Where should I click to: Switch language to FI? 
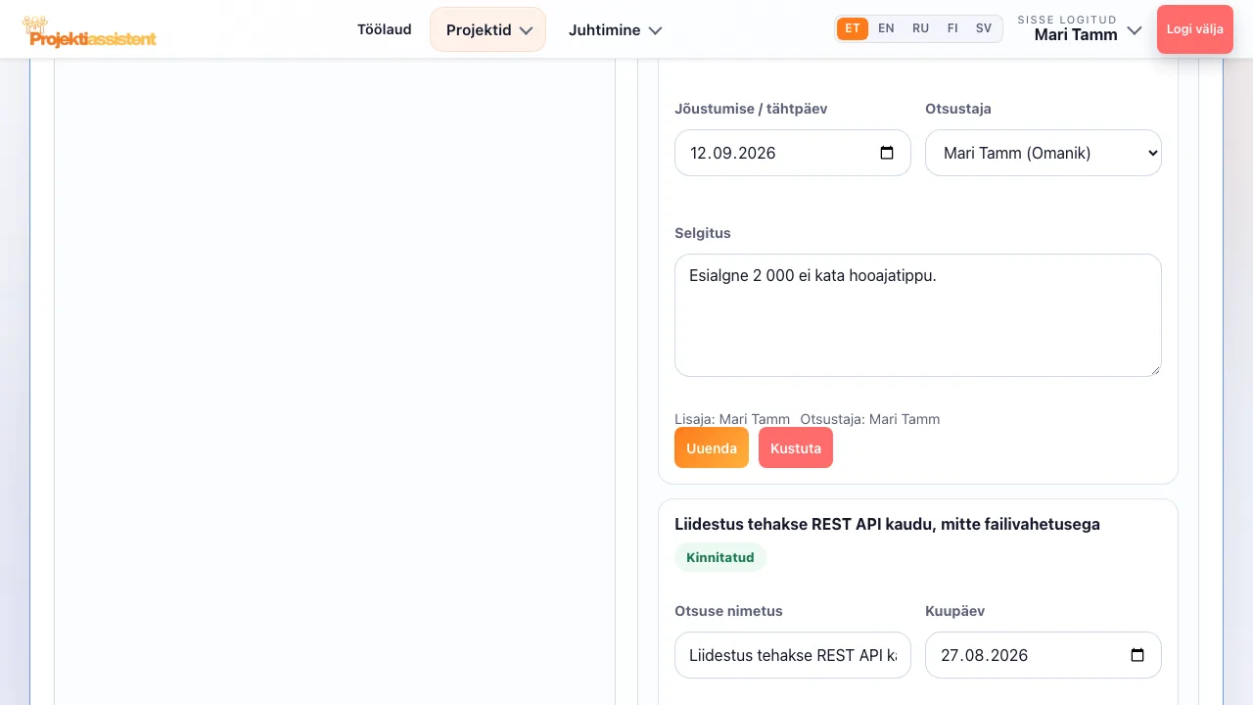click(x=952, y=28)
